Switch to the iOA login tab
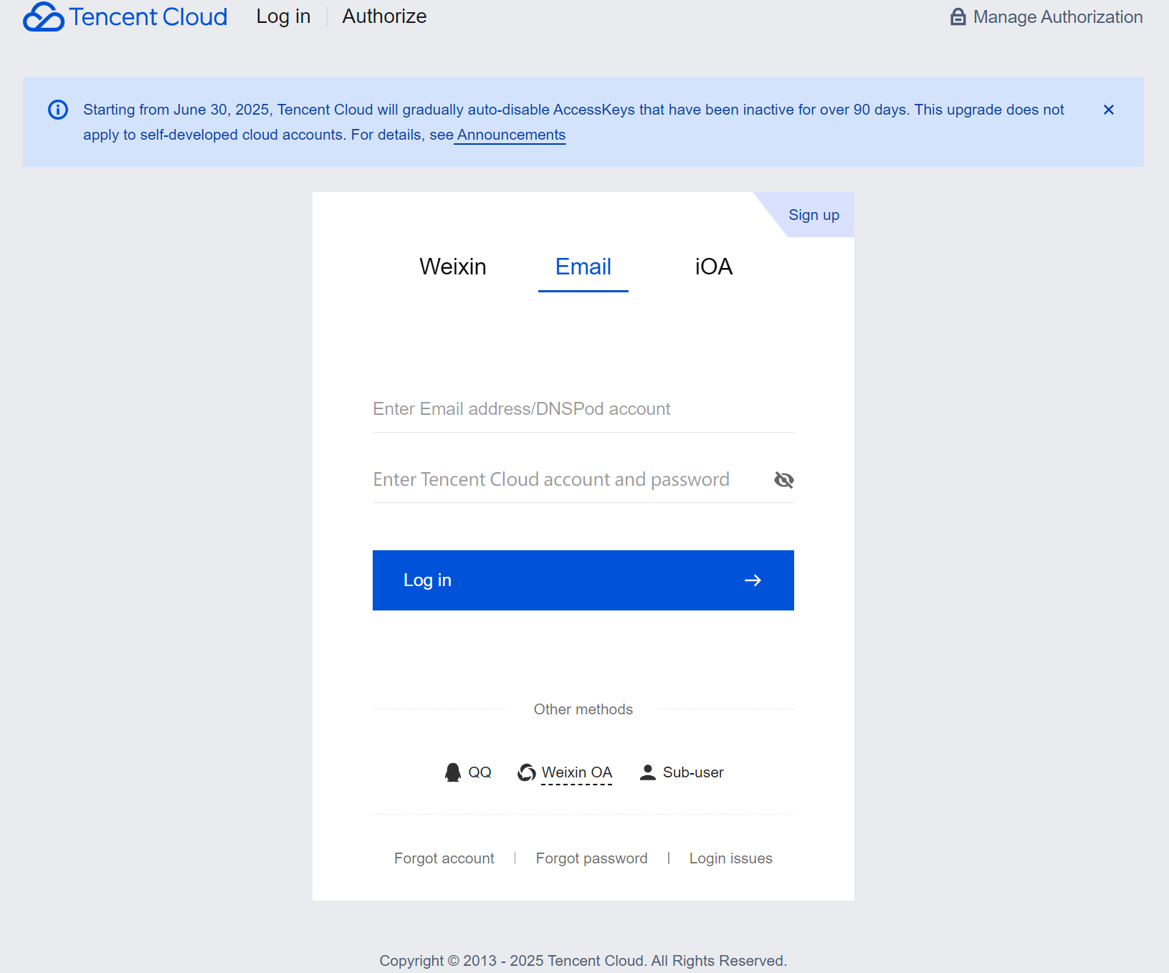This screenshot has height=973, width=1169. point(713,267)
